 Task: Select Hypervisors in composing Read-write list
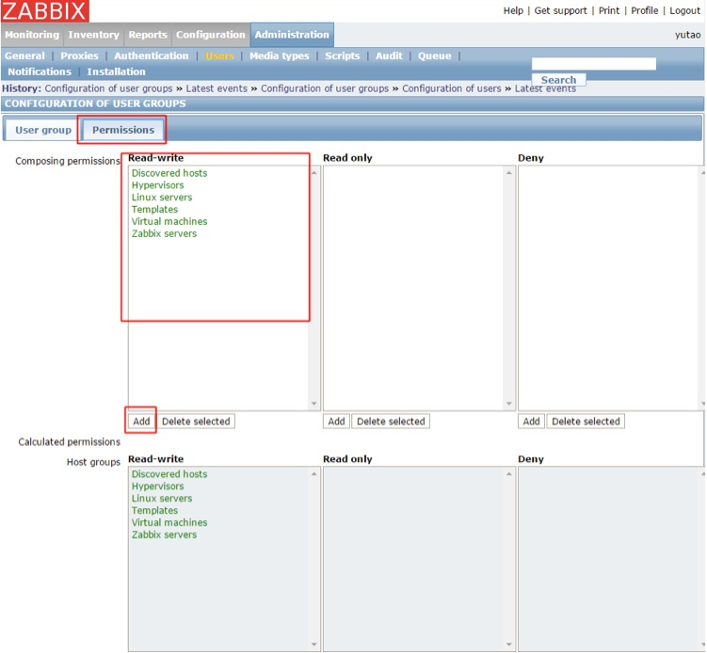tap(157, 185)
